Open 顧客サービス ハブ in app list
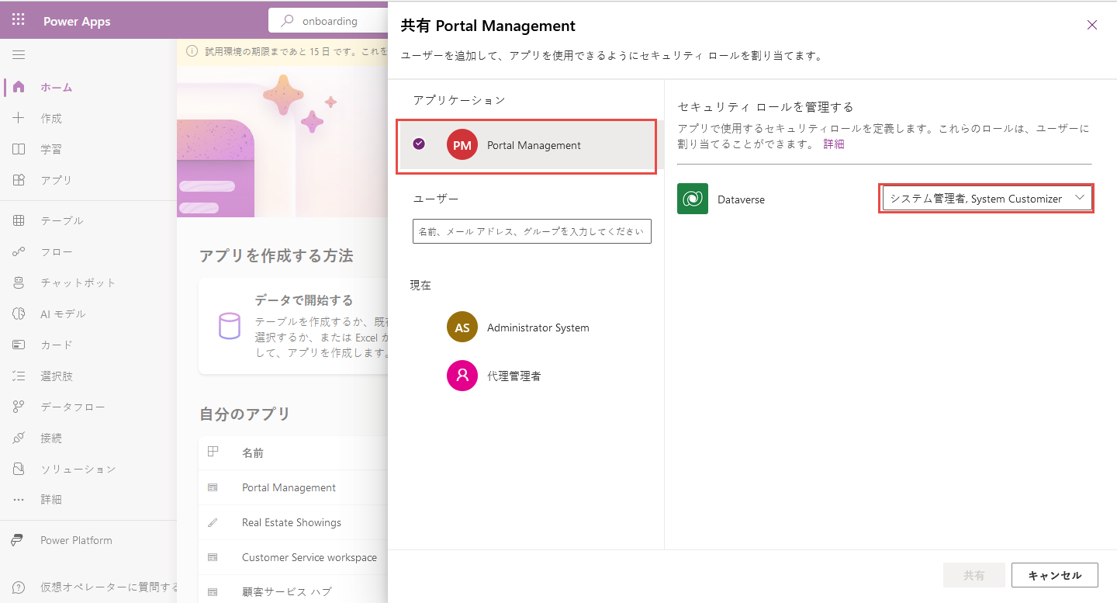 click(287, 591)
